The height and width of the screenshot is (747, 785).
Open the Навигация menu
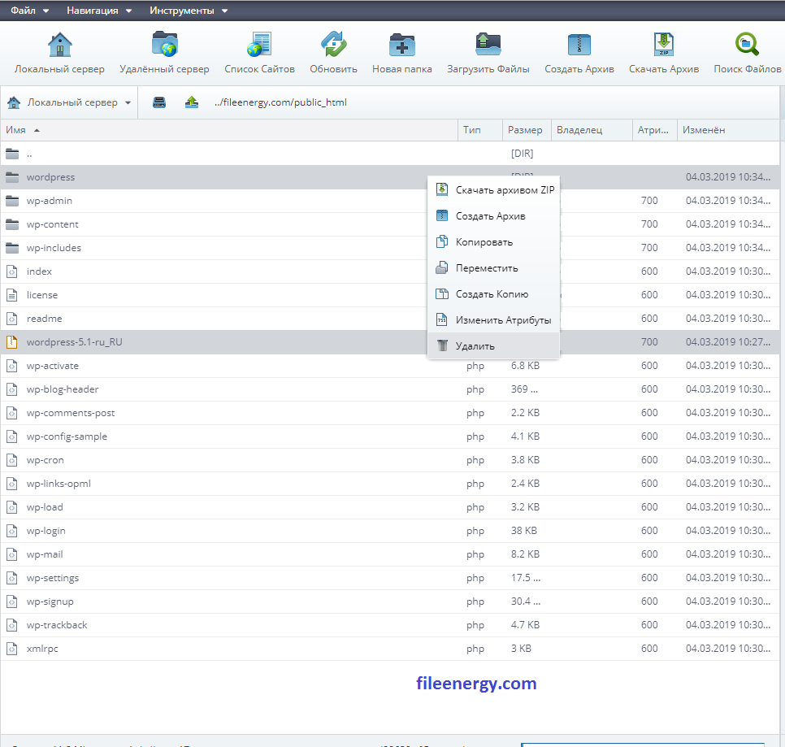pos(99,11)
